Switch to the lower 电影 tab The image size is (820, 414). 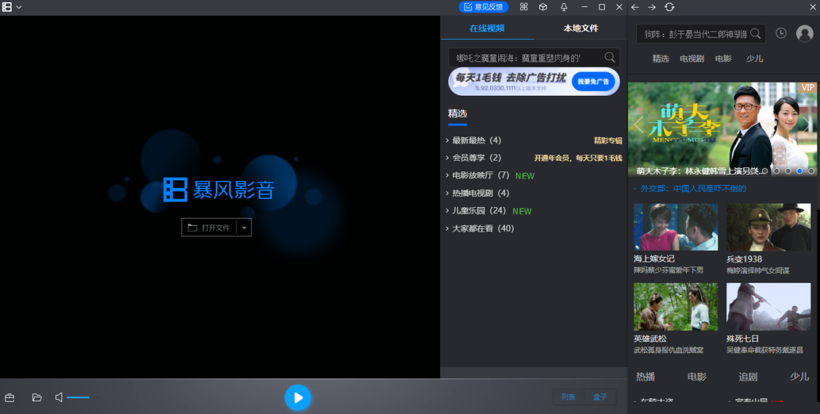697,376
